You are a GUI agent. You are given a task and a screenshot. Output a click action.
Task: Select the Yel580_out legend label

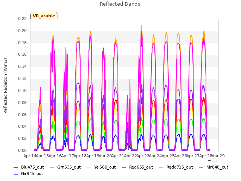click(105, 167)
